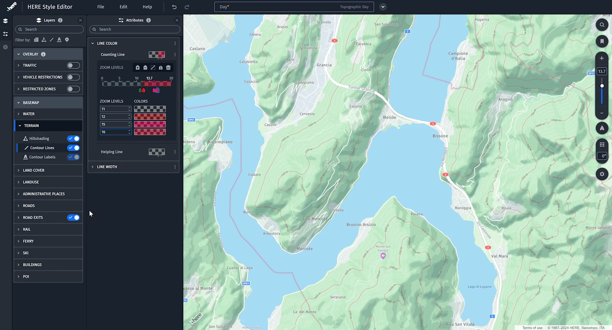Viewport: 612px width, 330px height.
Task: Enable the Traffic overlay toggle
Action: pyautogui.click(x=73, y=65)
